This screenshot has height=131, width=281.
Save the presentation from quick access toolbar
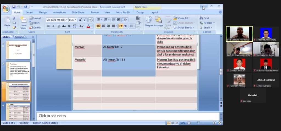[x=14, y=7]
